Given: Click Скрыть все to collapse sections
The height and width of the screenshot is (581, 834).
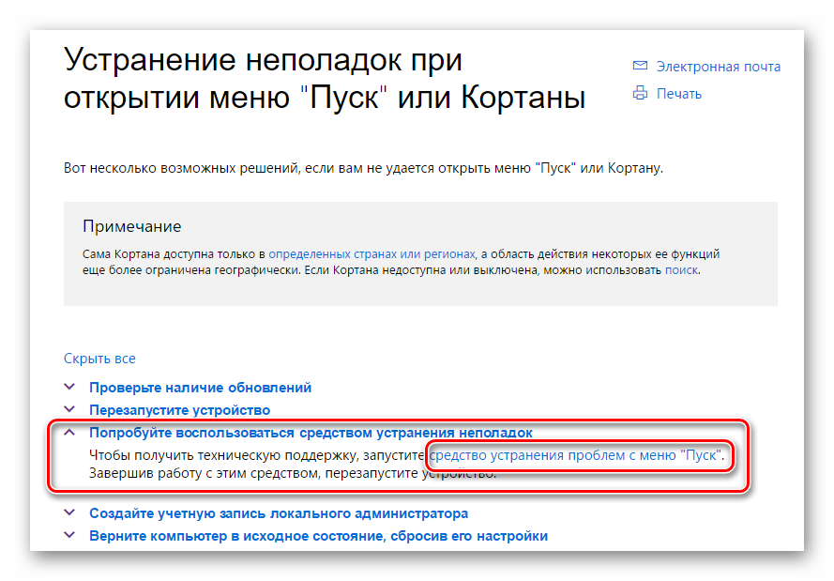Looking at the screenshot, I should click(x=99, y=359).
